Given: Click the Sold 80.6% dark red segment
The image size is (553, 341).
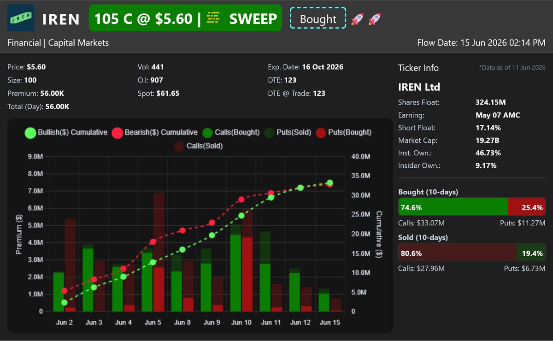Looking at the screenshot, I should [x=457, y=253].
